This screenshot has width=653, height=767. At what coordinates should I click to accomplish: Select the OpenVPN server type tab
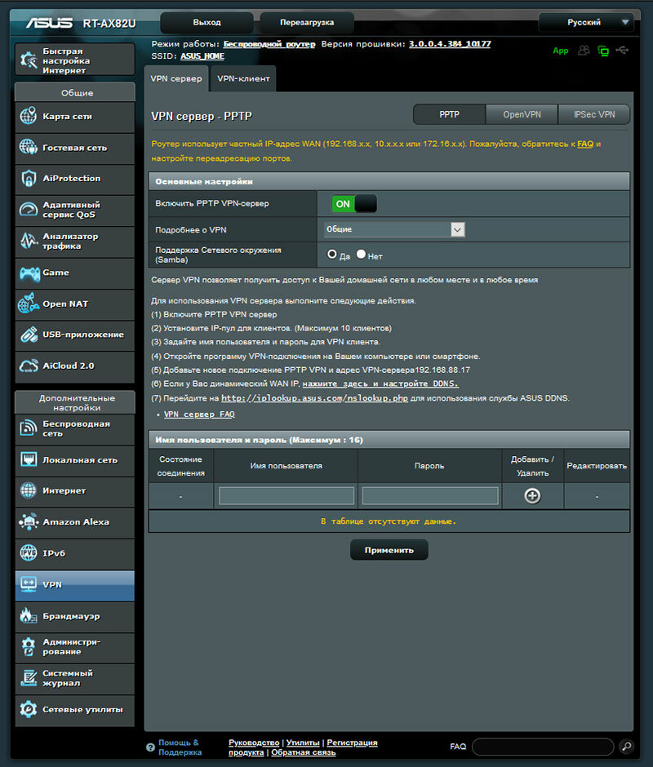pyautogui.click(x=522, y=114)
